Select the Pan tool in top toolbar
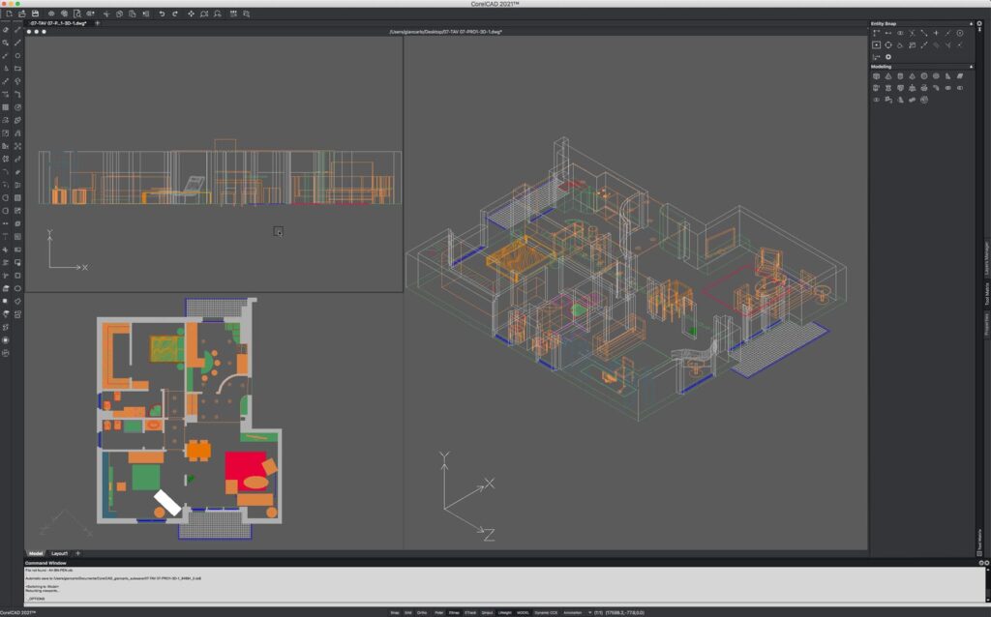Viewport: 991px width, 617px height. coord(191,14)
